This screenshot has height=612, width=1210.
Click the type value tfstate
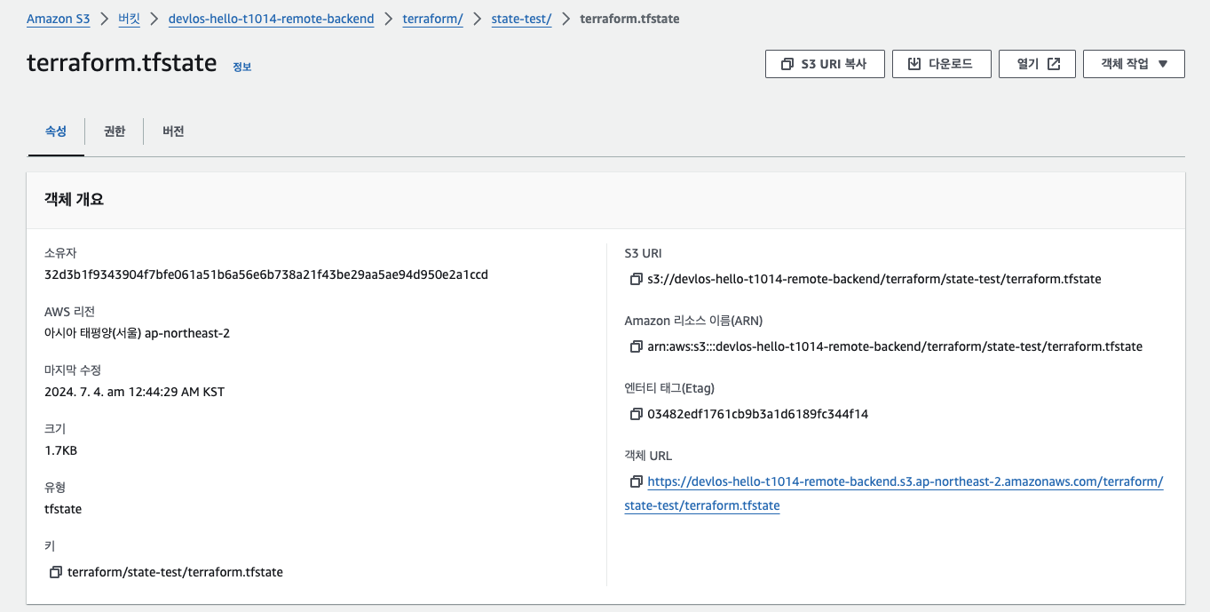tap(63, 509)
